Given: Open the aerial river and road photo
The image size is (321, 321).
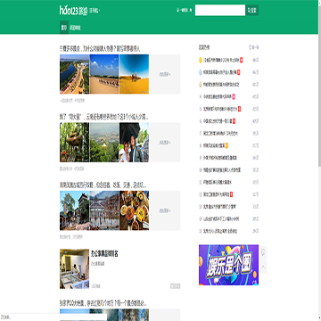Looking at the screenshot, I should pos(74,74).
